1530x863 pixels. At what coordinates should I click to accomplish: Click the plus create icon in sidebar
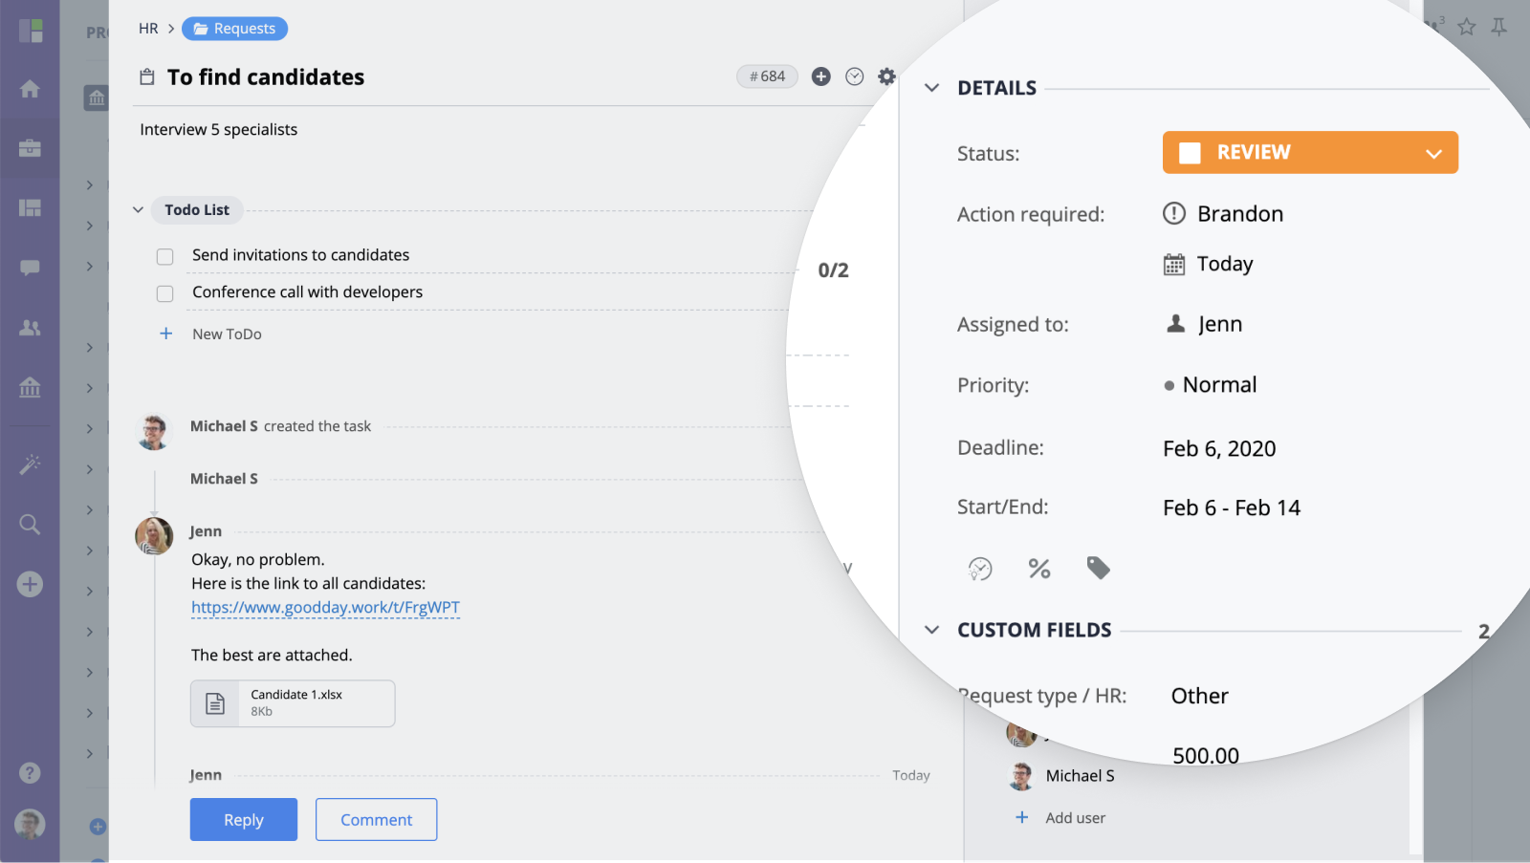point(30,584)
